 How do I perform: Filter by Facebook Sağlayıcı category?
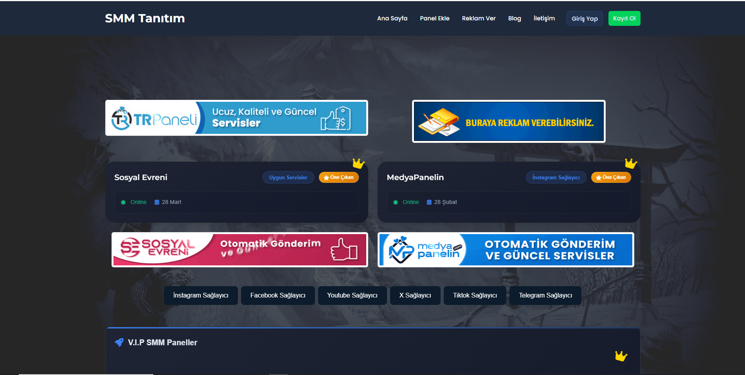[278, 296]
